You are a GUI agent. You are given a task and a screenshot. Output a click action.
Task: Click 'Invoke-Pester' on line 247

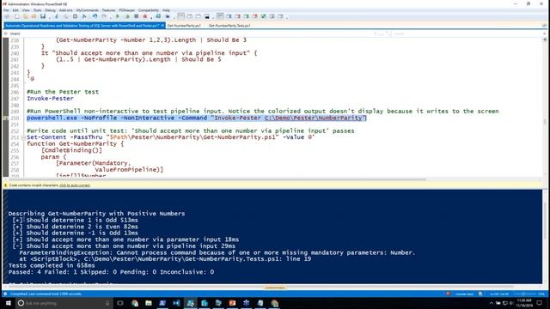point(50,99)
